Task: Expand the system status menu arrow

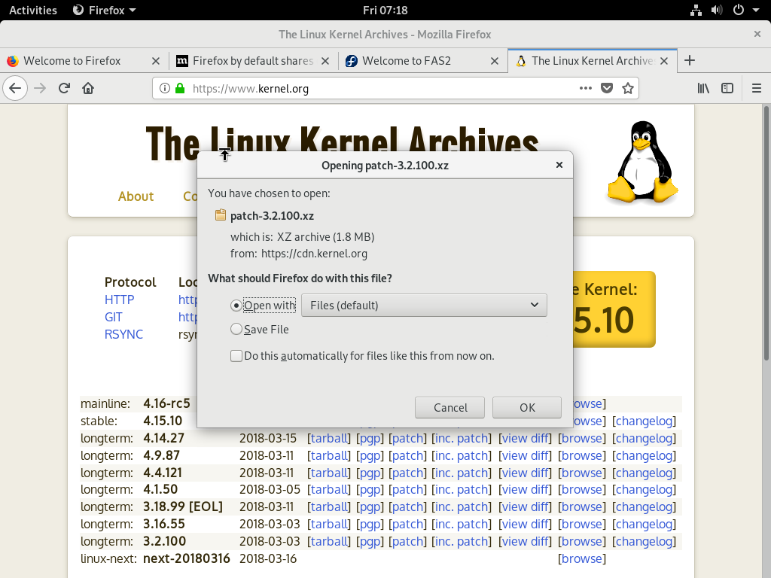Action: pyautogui.click(x=756, y=11)
